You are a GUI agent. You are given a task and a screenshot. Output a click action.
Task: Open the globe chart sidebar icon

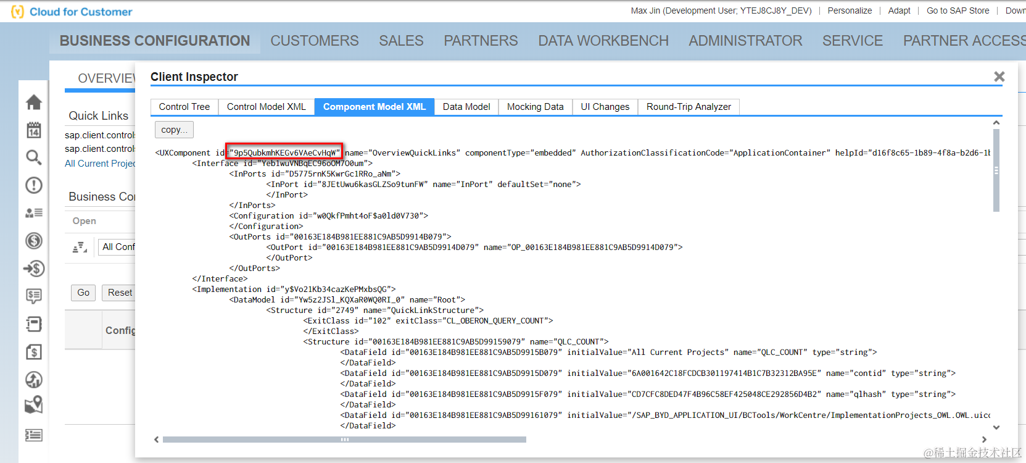click(x=34, y=380)
